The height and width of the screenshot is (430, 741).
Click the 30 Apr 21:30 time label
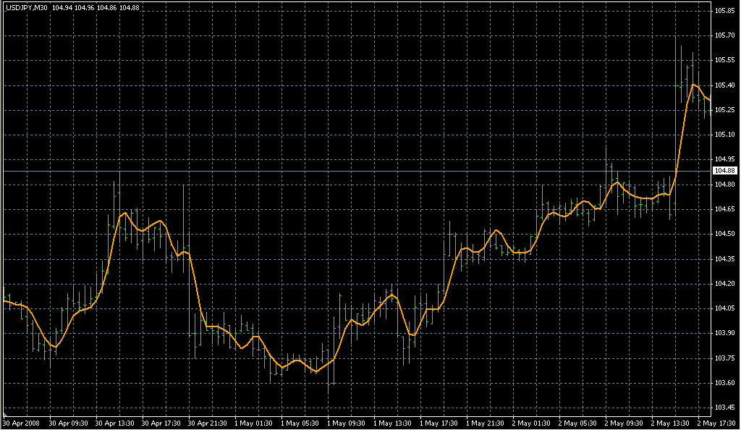tap(208, 422)
